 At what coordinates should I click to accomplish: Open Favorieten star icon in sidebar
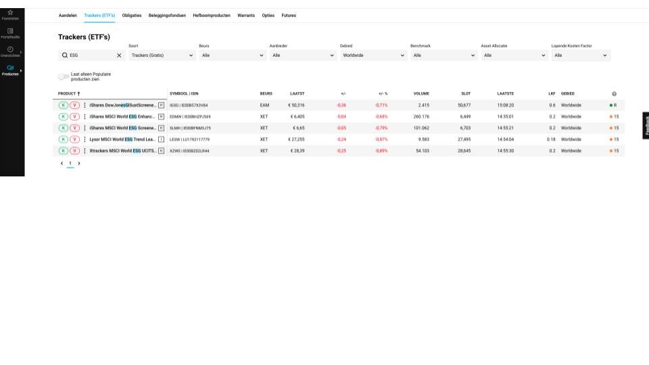pos(10,14)
